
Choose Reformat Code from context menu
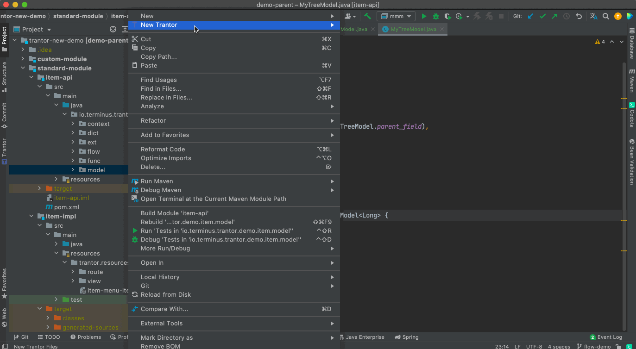point(163,149)
